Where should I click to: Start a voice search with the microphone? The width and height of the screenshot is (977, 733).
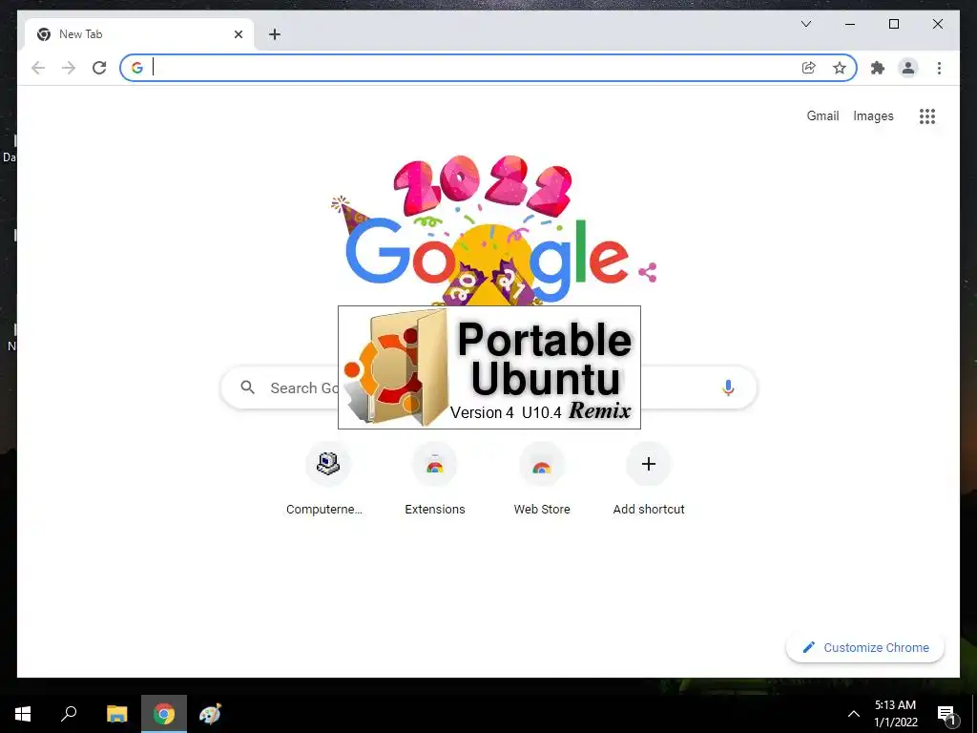click(x=727, y=387)
